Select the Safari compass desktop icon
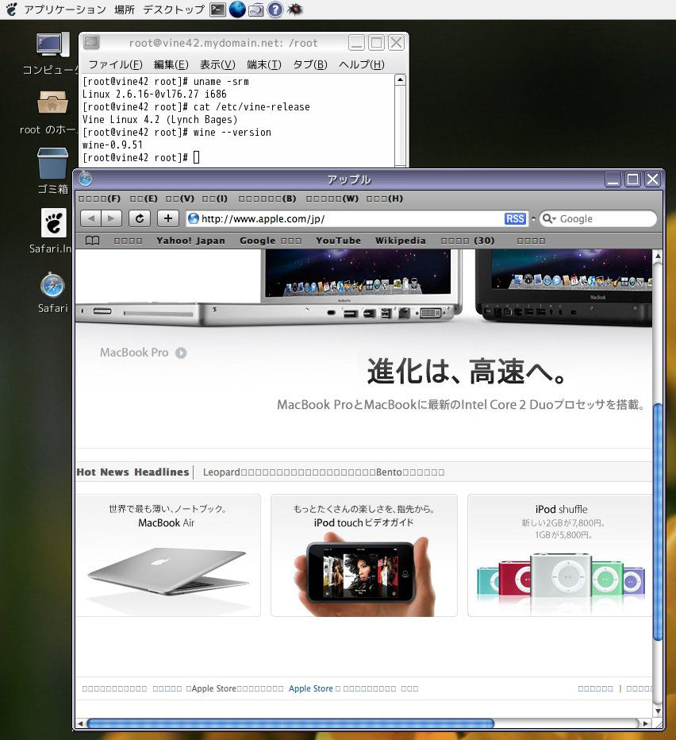Screen dimensions: 676x740 click(x=52, y=286)
